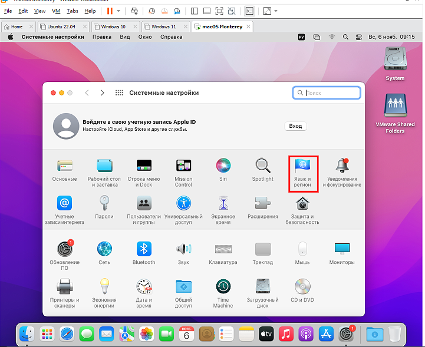Viewport: 425px width, 347px height.
Task: Open Принтеры и сканеры pane
Action: point(64,293)
